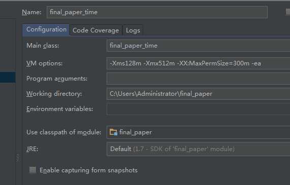
Task: Click the Environment variables field
Action: [x=198, y=109]
